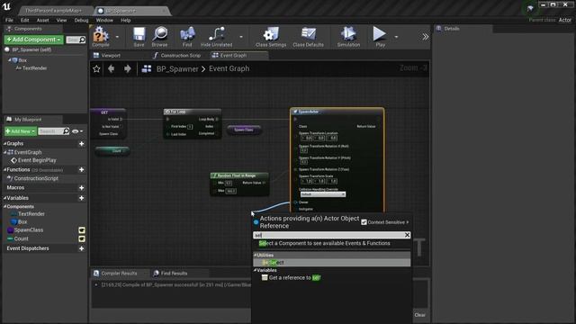Image resolution: width=576 pixels, height=324 pixels.
Task: Open Browse to asset icon
Action: [x=160, y=36]
